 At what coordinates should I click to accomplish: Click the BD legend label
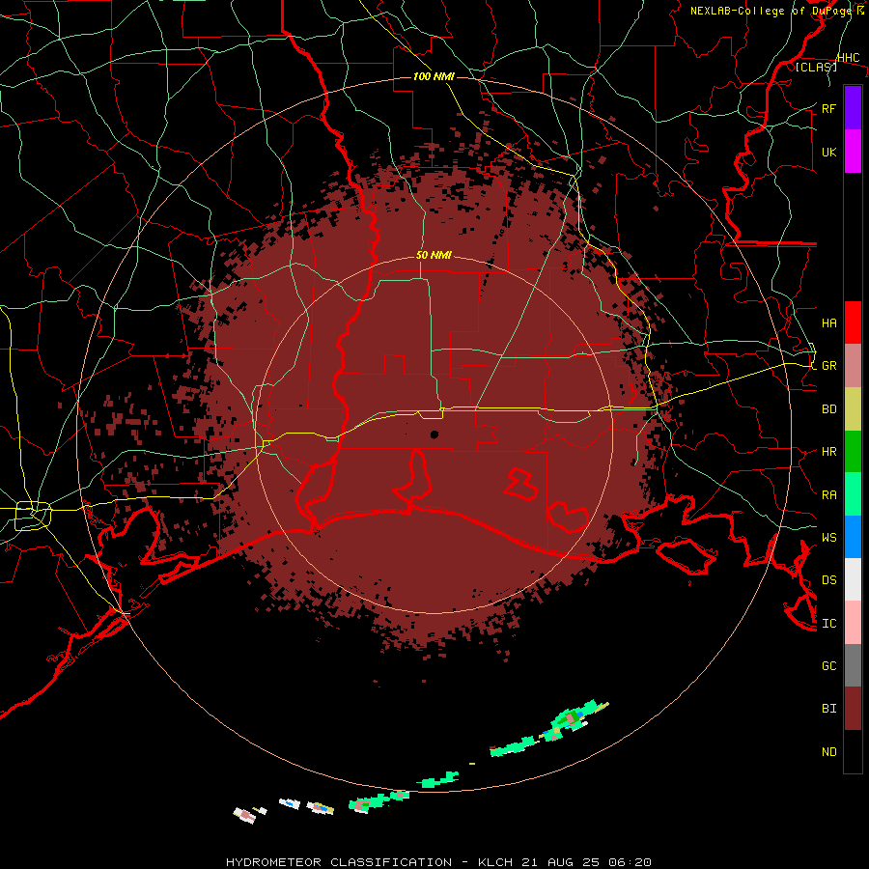click(x=828, y=409)
